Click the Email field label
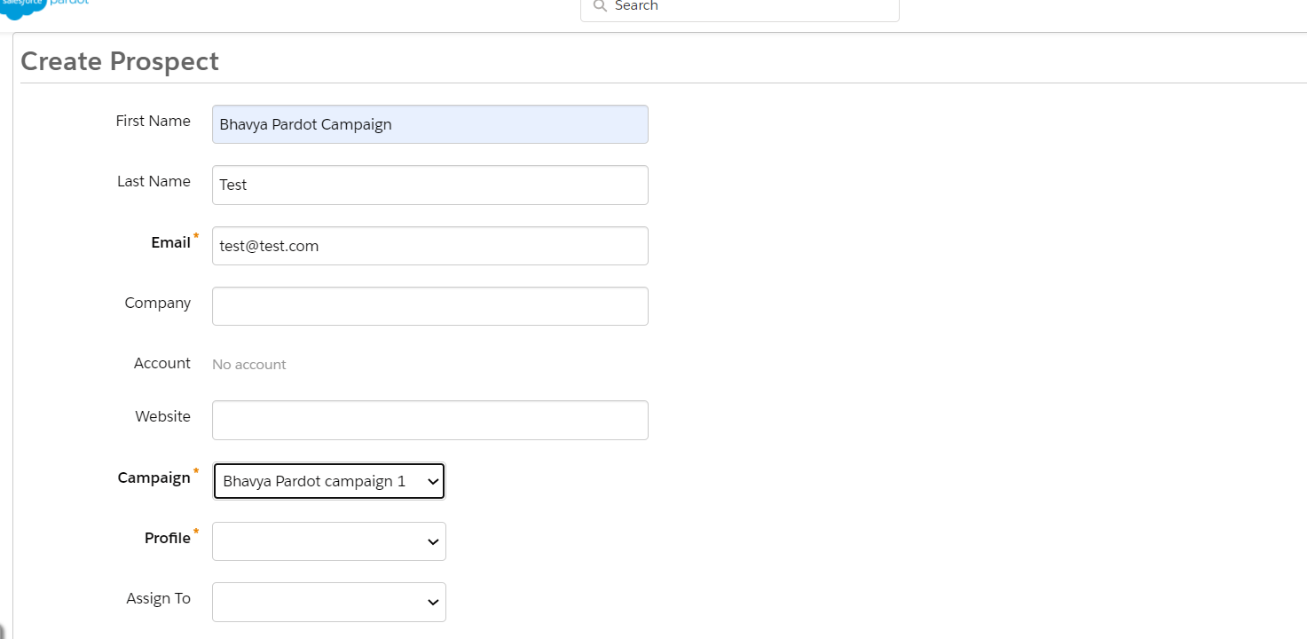1307x639 pixels. point(171,242)
